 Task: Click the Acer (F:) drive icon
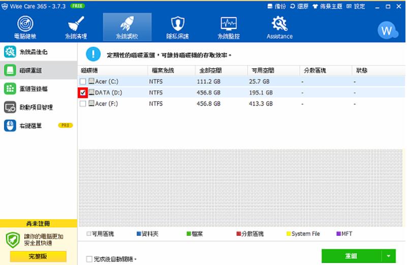[91, 103]
